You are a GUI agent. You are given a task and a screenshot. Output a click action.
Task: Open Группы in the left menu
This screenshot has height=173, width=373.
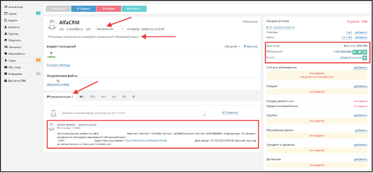(13, 34)
